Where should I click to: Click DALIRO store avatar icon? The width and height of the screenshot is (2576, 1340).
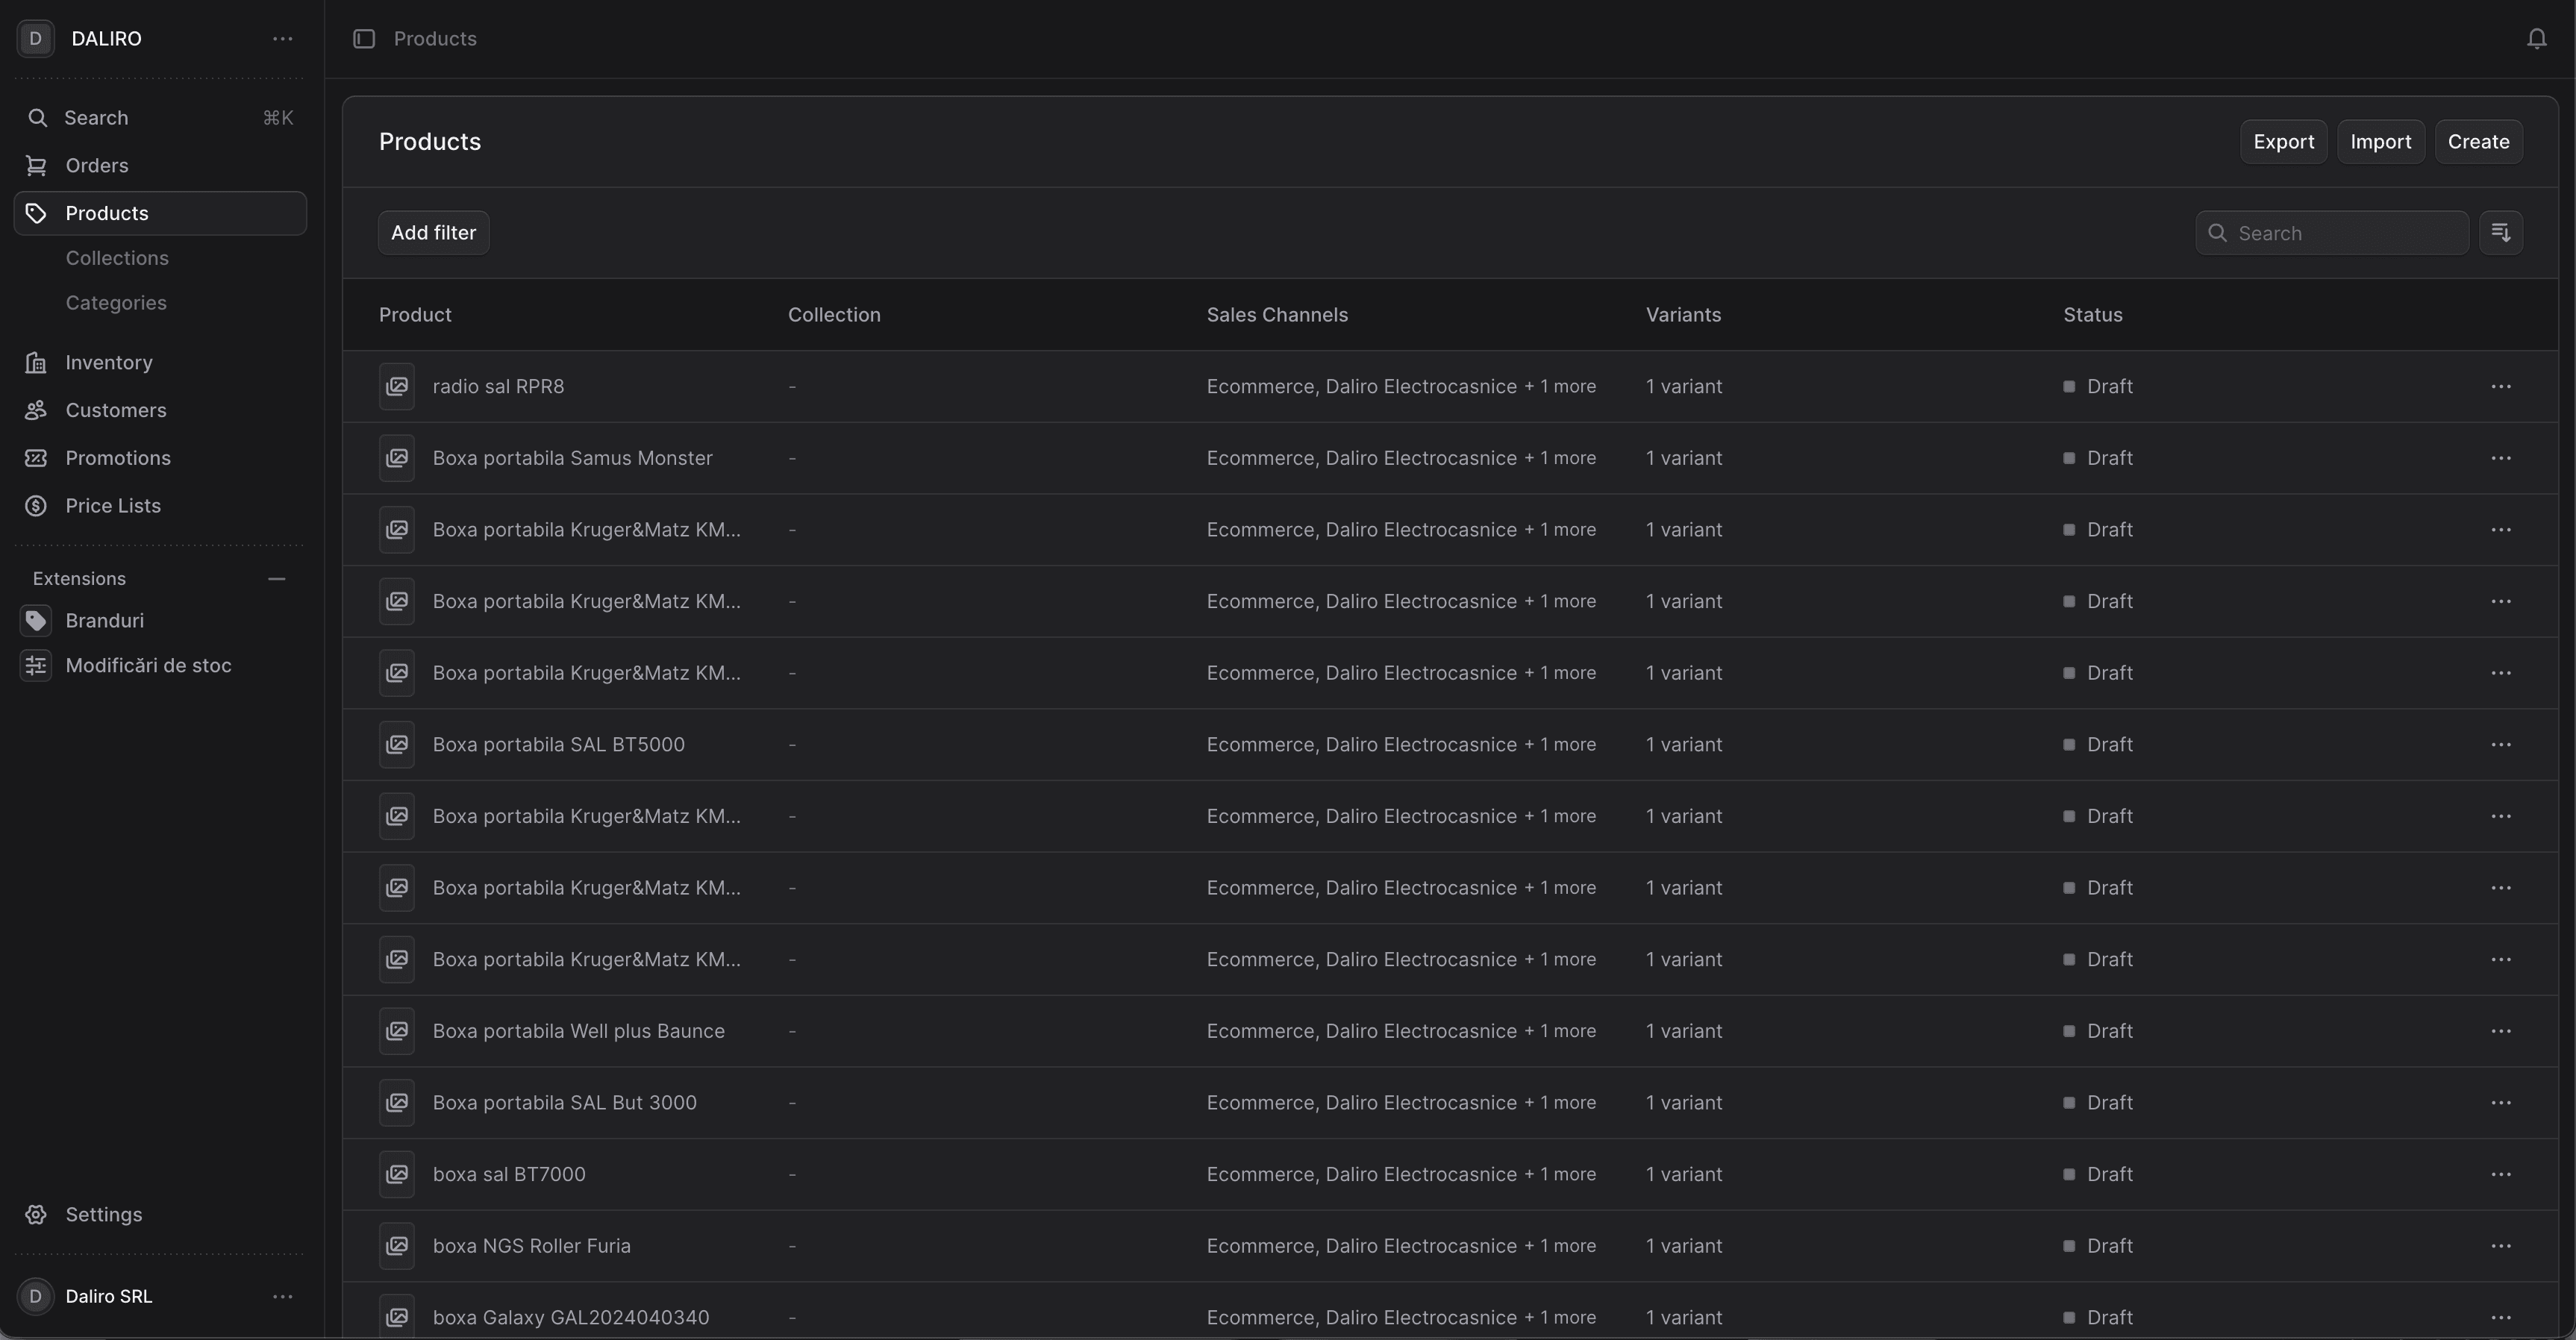tap(36, 39)
